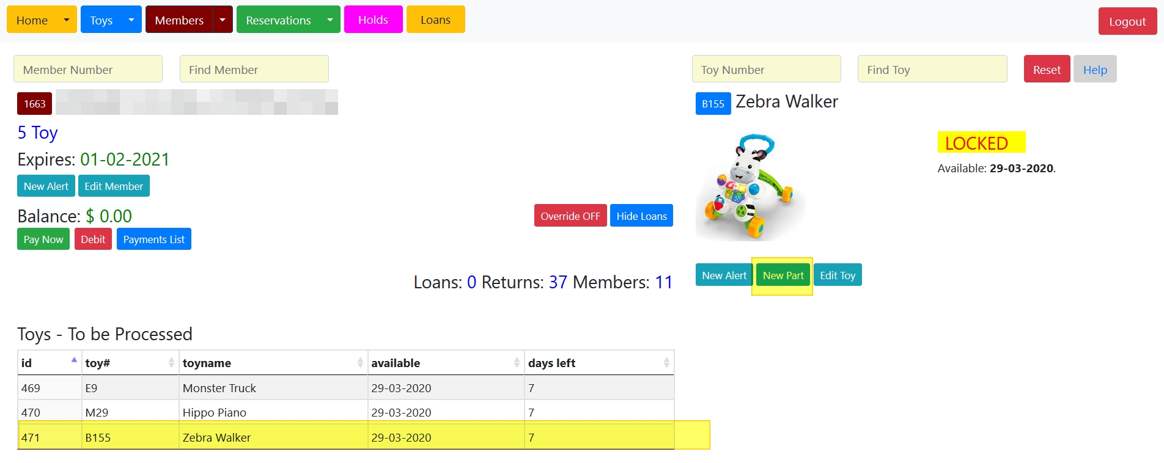This screenshot has height=463, width=1164.
Task: Click the Toy Number input field
Action: (x=766, y=69)
